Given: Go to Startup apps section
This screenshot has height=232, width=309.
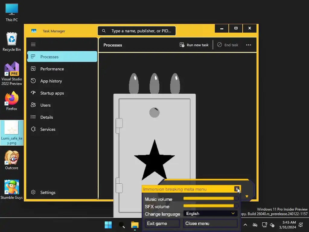Looking at the screenshot, I should click(x=62, y=93).
